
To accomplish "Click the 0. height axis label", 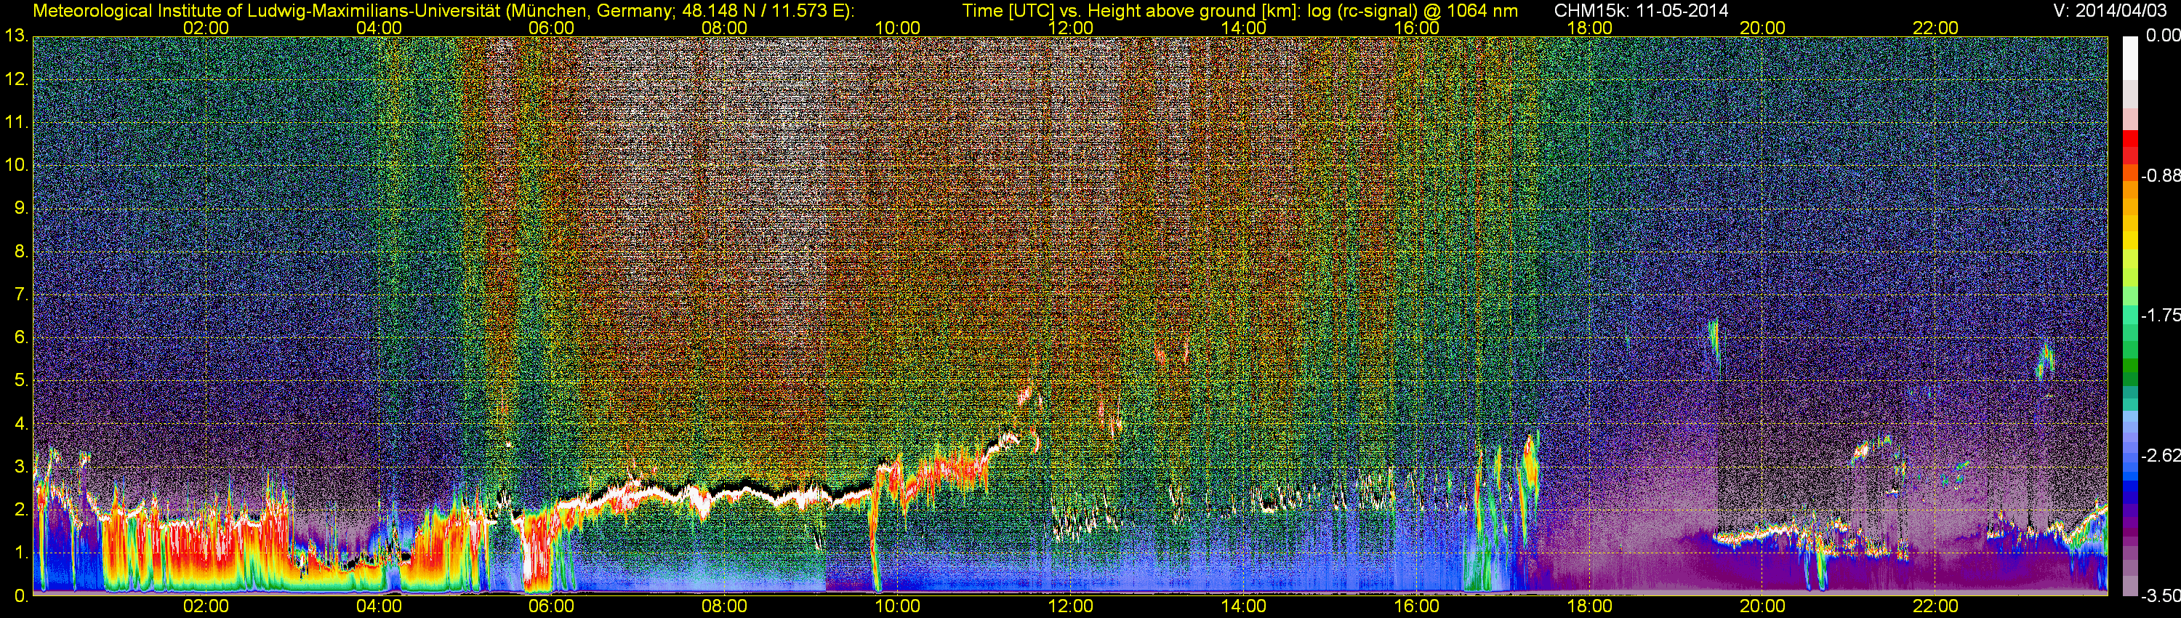I will coord(20,596).
